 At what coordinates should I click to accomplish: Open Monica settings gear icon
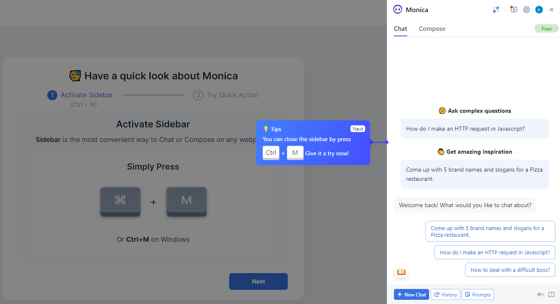click(x=527, y=10)
